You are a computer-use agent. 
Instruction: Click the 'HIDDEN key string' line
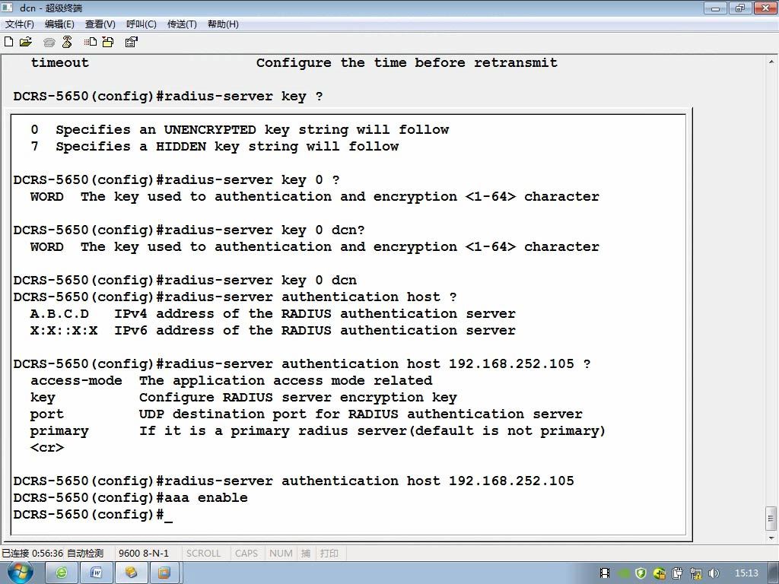coord(214,147)
